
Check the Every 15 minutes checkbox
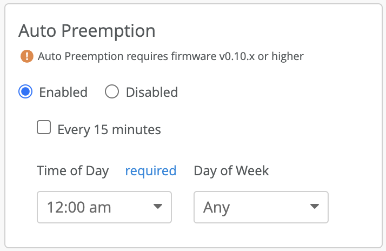coord(44,128)
